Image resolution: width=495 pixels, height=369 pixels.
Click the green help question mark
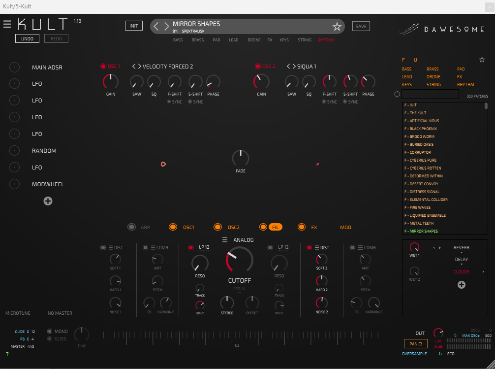point(7,354)
